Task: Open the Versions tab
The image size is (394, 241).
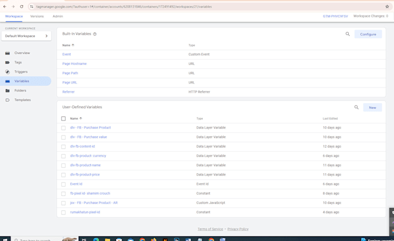Action: (x=37, y=16)
